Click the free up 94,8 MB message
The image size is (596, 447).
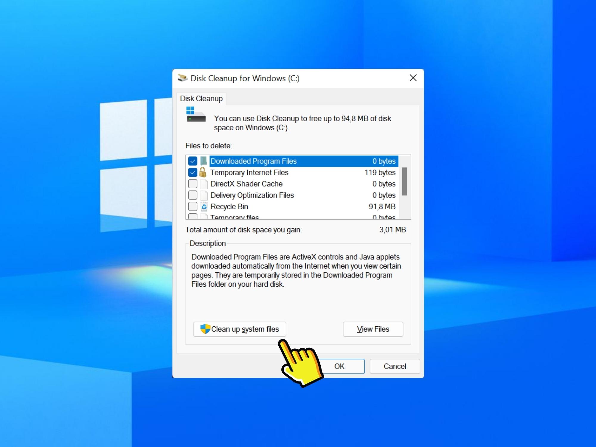302,123
